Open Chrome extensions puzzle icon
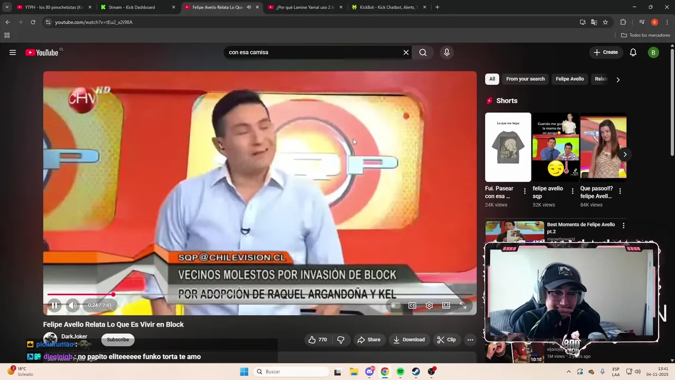 [x=623, y=22]
